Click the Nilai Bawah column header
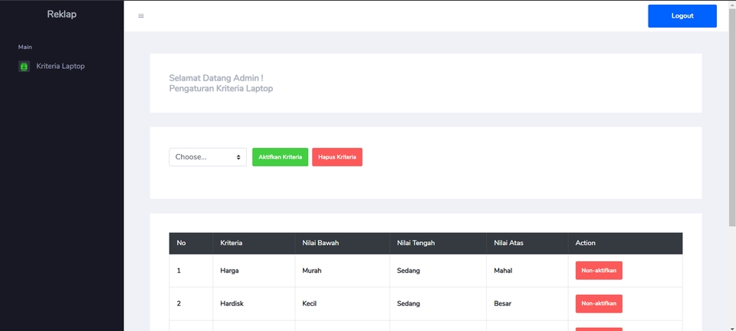This screenshot has width=736, height=331. (x=342, y=244)
